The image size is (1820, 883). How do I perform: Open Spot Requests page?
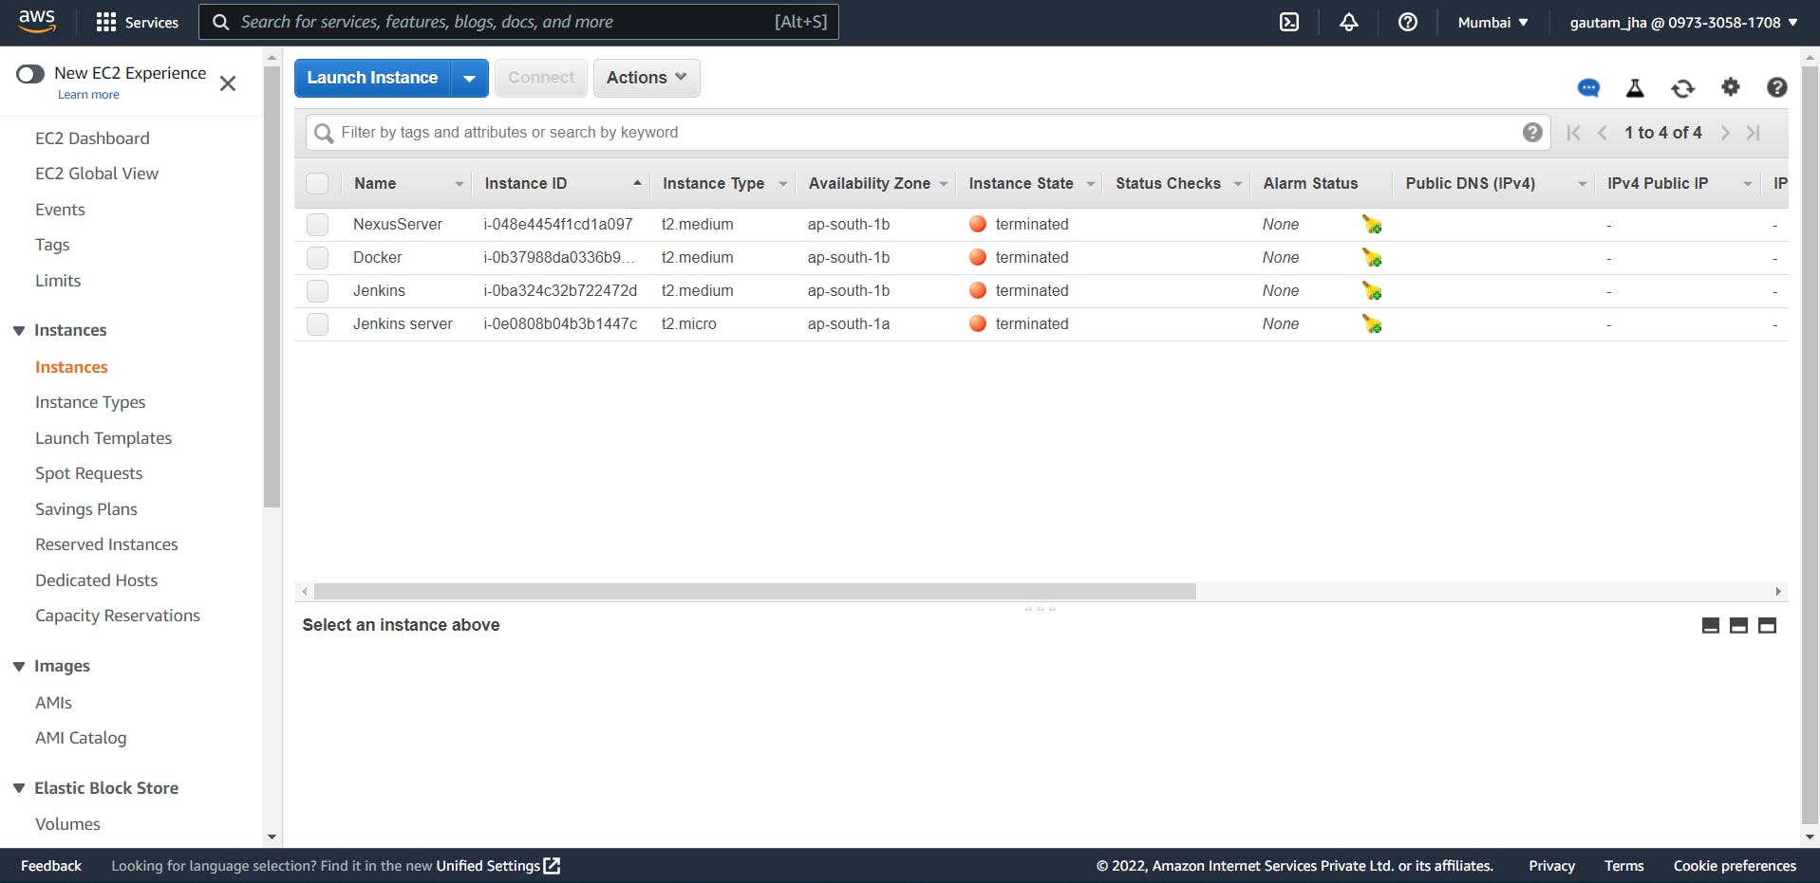click(88, 473)
